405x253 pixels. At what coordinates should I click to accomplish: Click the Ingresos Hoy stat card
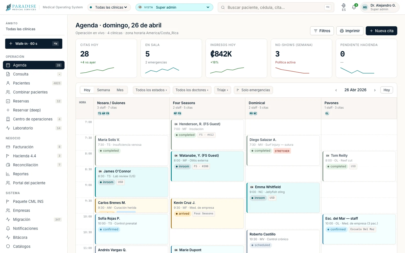(x=236, y=58)
